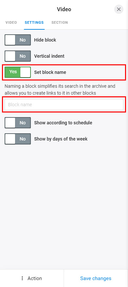
Task: Open the SECTION tab
Action: 60,22
